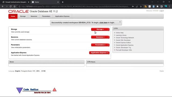The image size is (172, 97).
Task: Open the browser three-dot menu
Action: (169, 6)
